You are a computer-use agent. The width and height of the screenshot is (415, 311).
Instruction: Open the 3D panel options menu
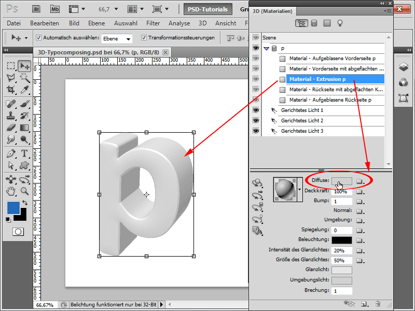click(x=388, y=11)
